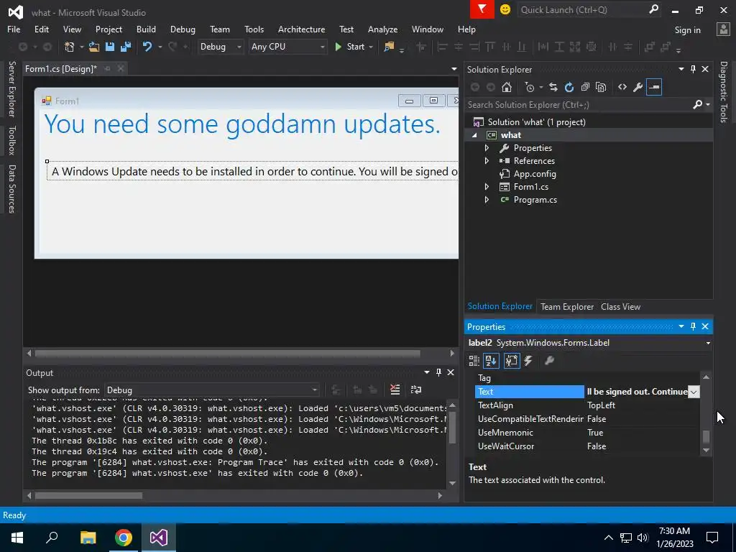Viewport: 736px width, 552px height.
Task: Select the label text in Form1 designer
Action: coord(252,172)
